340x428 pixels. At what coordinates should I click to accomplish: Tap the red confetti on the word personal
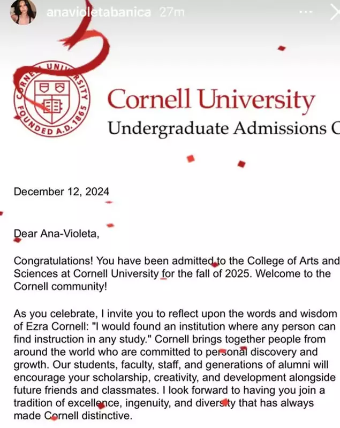pos(242,351)
